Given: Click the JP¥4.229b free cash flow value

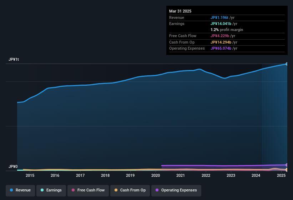Looking at the screenshot, I should coord(220,36).
